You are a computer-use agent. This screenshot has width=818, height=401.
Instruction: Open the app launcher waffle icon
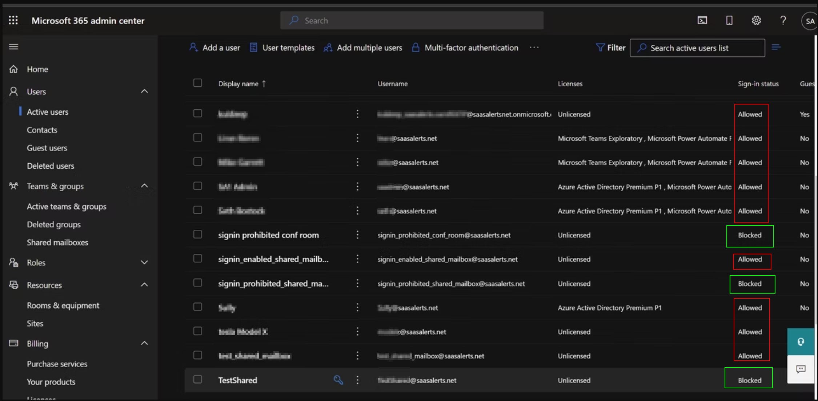click(13, 20)
